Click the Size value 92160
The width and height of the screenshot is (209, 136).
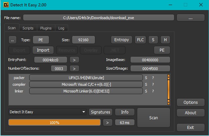pos(84,40)
